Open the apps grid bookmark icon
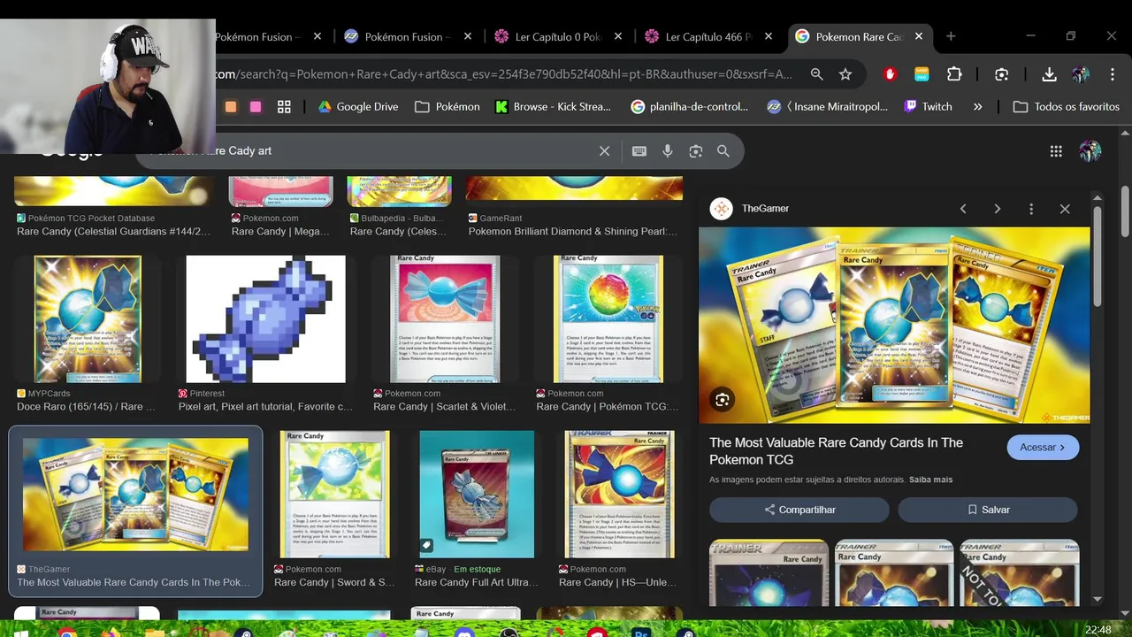 284,106
